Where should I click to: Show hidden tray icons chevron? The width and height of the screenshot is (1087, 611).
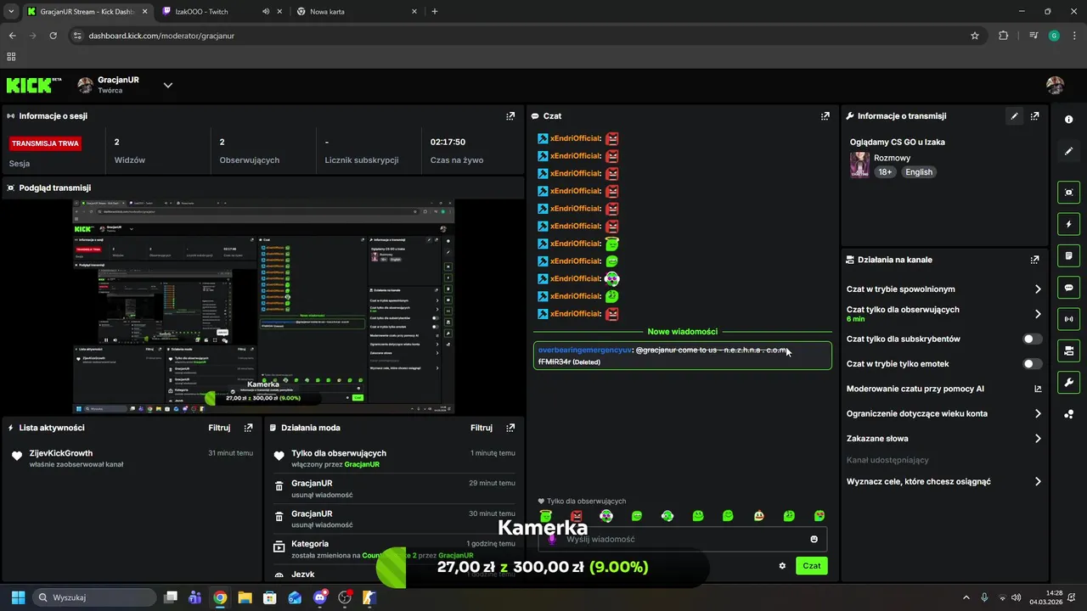click(966, 597)
